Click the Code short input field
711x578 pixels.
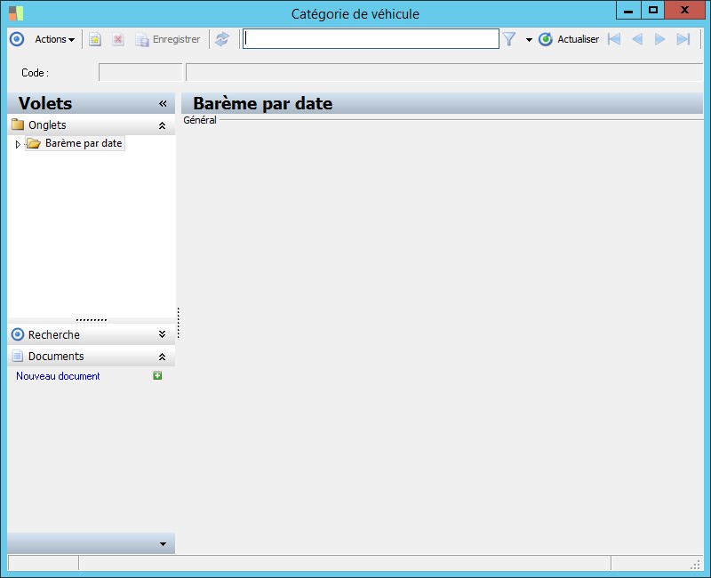[x=140, y=73]
